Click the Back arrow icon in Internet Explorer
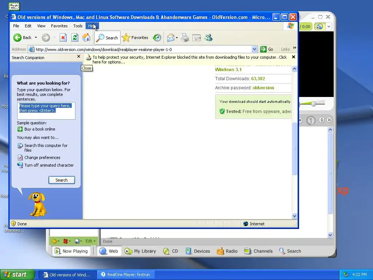The height and width of the screenshot is (280, 373). click(17, 38)
